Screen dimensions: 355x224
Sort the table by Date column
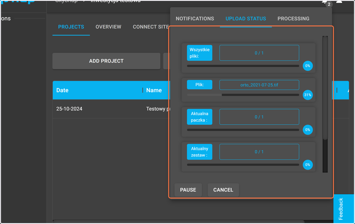pyautogui.click(x=62, y=90)
